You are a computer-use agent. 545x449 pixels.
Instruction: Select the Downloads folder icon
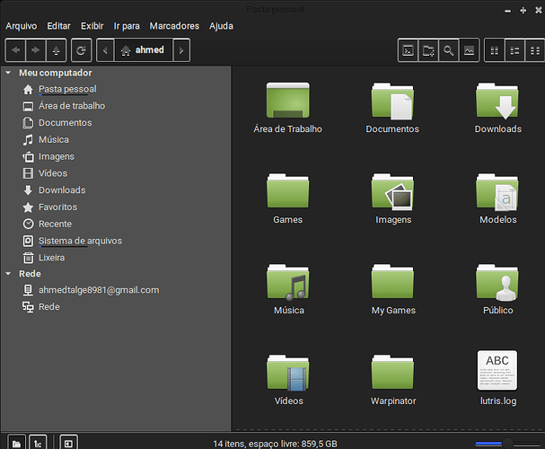coord(497,101)
